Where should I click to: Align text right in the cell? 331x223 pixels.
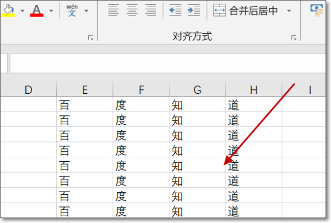151,10
